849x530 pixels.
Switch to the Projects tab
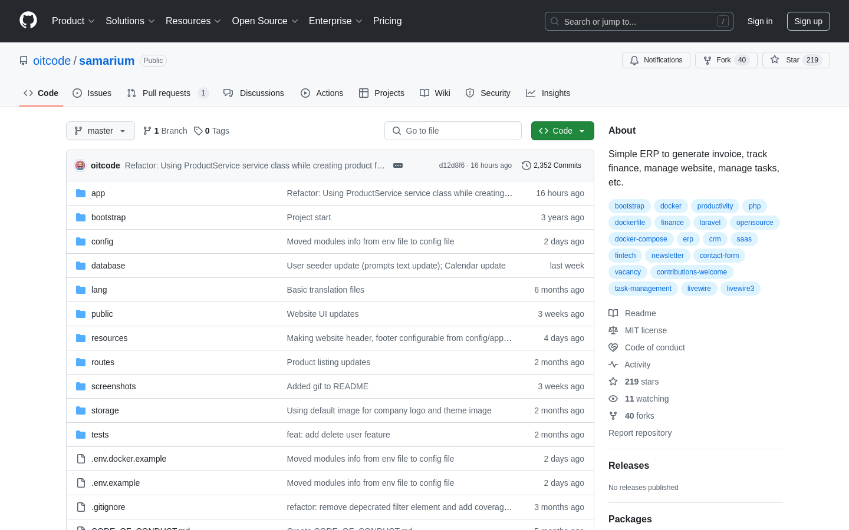pos(381,93)
